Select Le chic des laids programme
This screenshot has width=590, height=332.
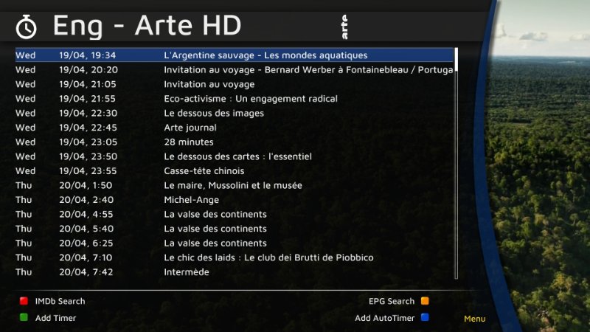pos(235,257)
